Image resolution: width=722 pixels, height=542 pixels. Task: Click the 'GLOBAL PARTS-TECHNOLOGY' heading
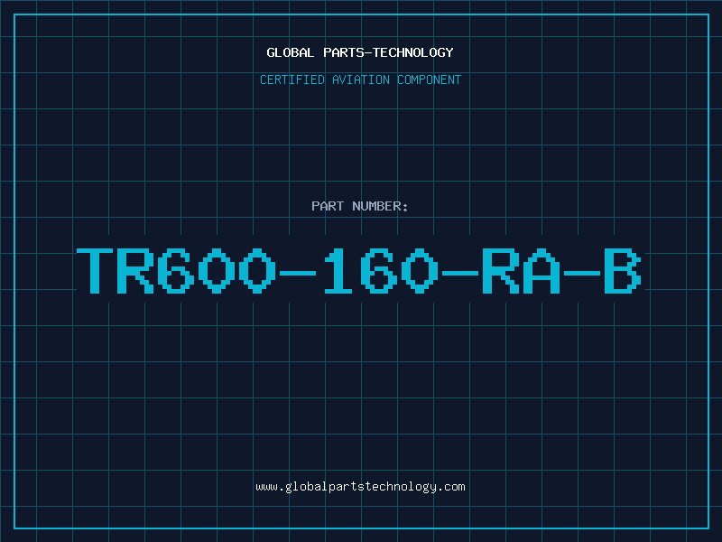tap(360, 52)
